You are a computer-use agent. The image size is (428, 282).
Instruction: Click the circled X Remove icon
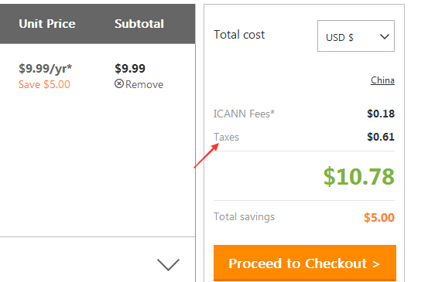pyautogui.click(x=119, y=83)
